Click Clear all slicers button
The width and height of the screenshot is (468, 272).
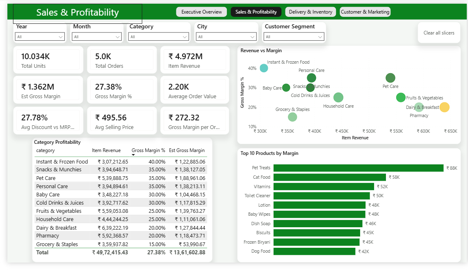[439, 33]
